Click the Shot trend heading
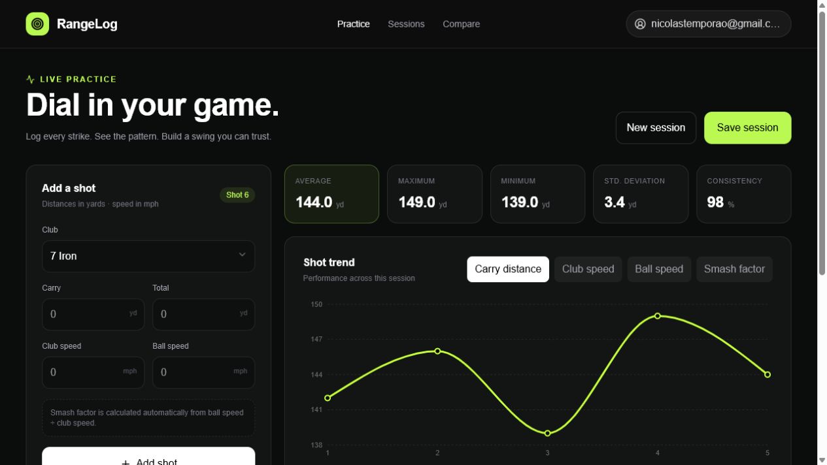The width and height of the screenshot is (827, 465). tap(329, 263)
